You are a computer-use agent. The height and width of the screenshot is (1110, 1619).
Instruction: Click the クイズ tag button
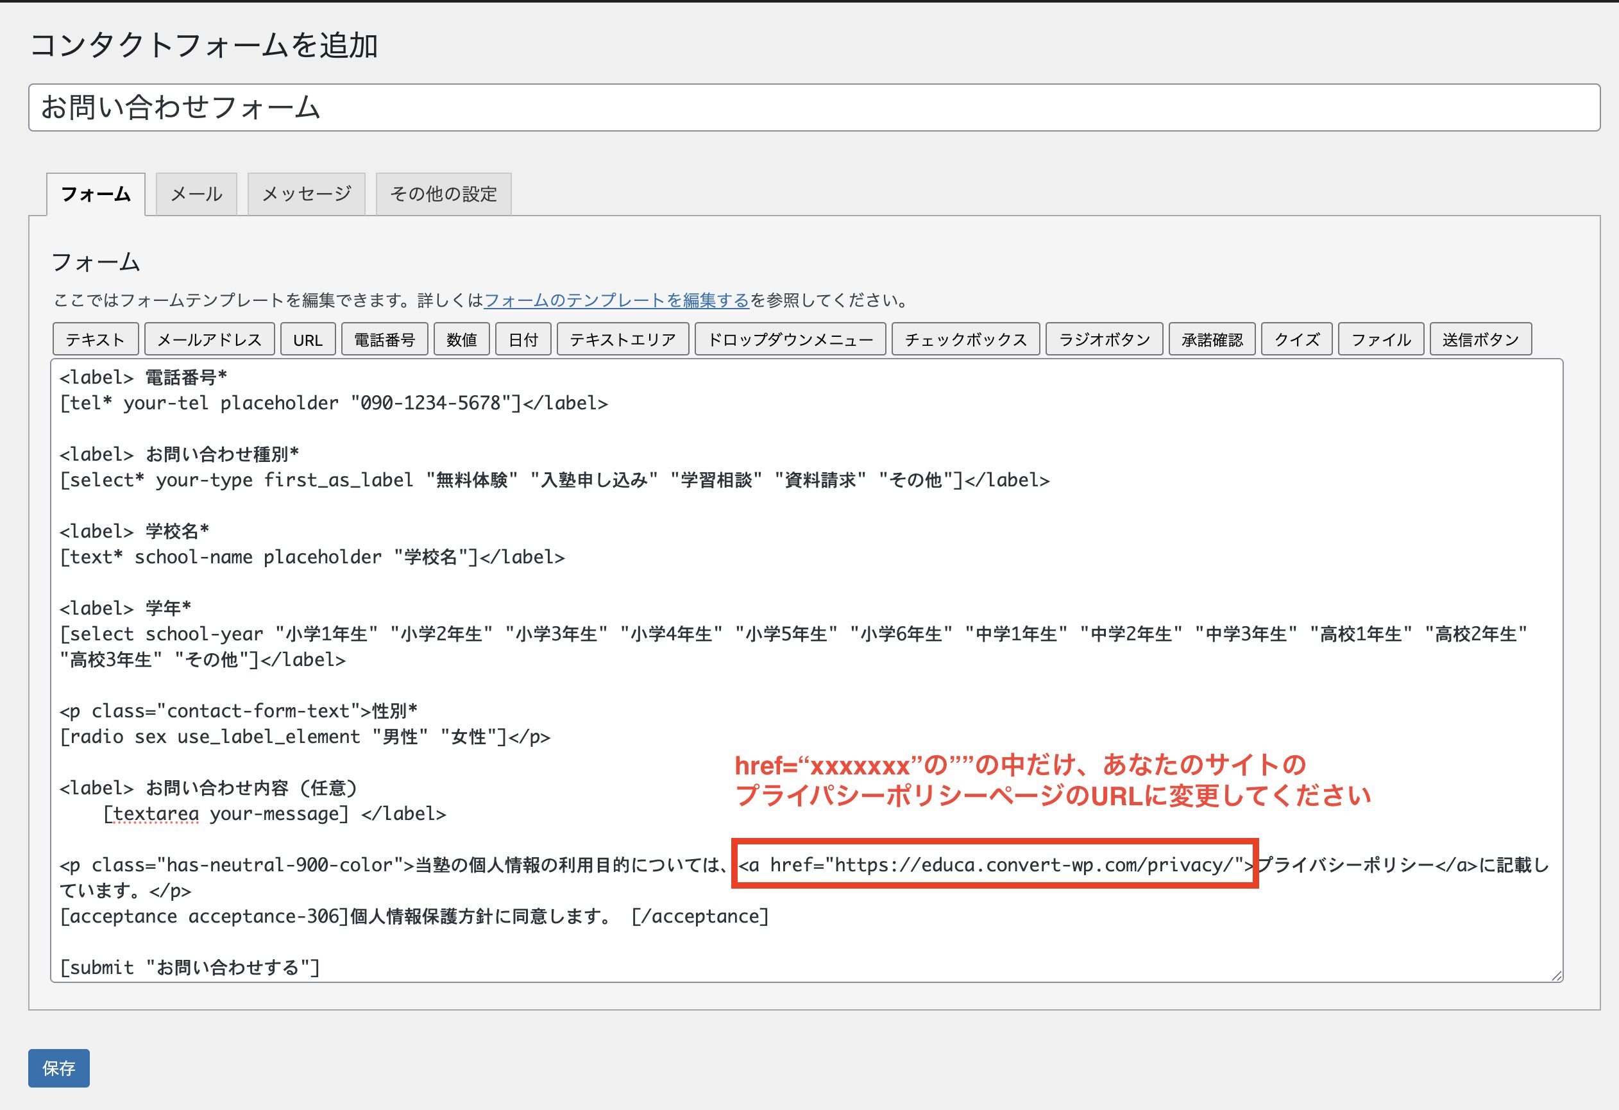pos(1296,339)
